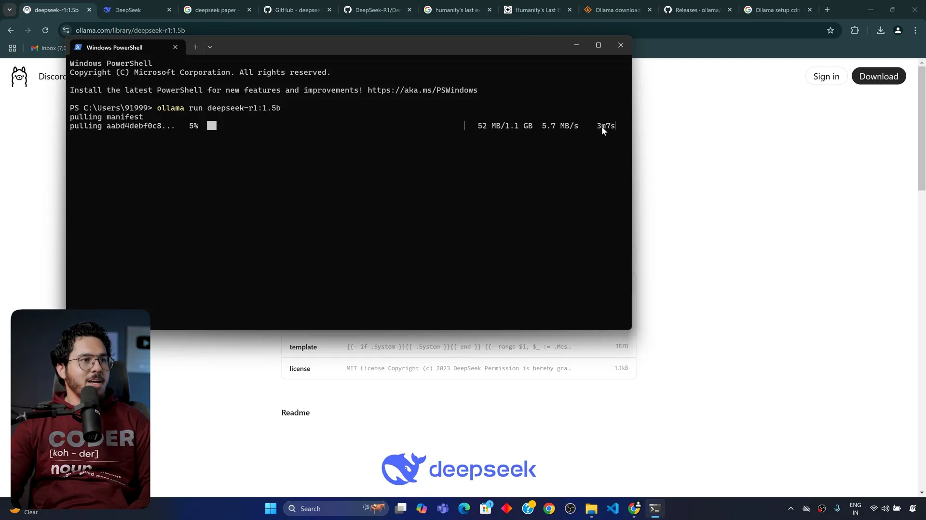Open Visual Studio Code from the taskbar
The width and height of the screenshot is (926, 520).
click(x=613, y=508)
